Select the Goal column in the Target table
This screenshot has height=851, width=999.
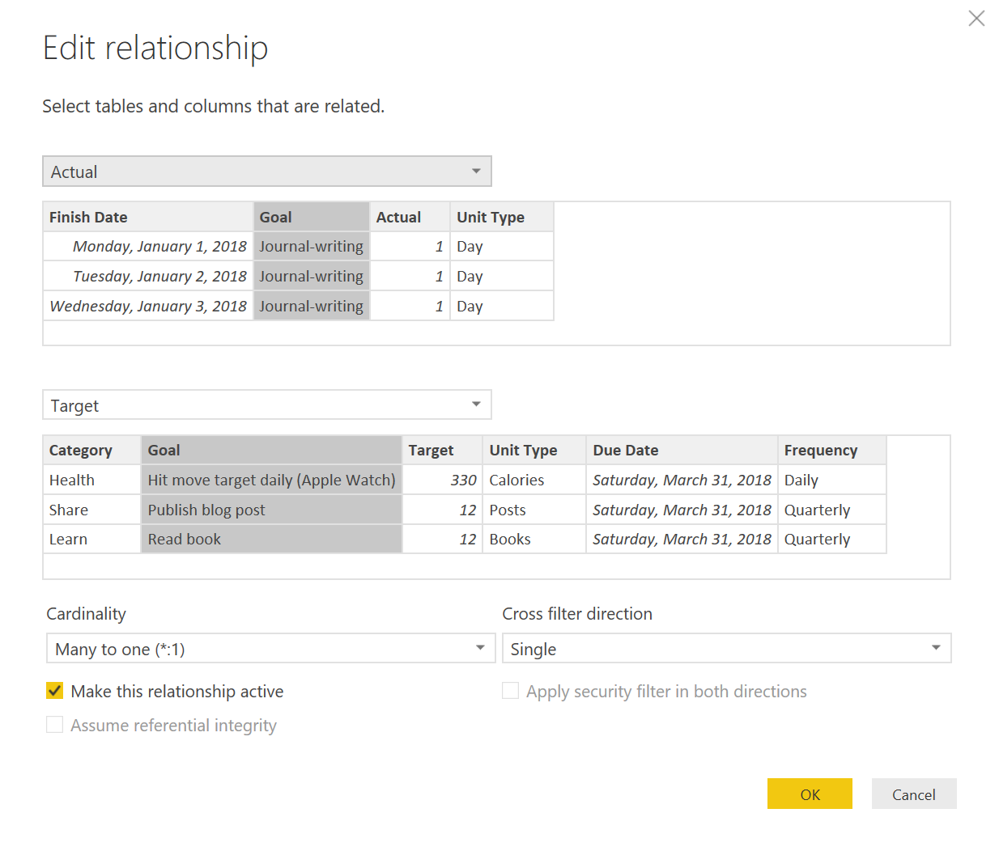click(271, 450)
